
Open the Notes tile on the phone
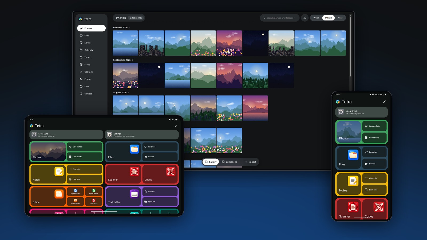pos(349,184)
